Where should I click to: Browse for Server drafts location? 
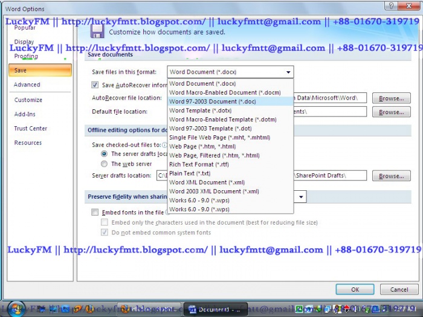coord(392,176)
